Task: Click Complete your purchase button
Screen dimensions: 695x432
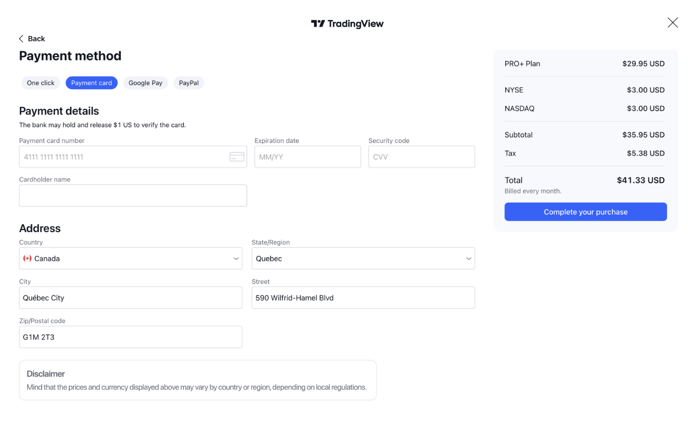Action: pos(586,212)
